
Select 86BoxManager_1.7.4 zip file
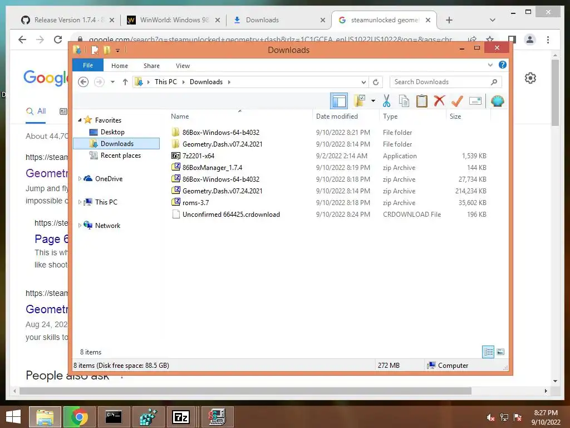point(212,167)
